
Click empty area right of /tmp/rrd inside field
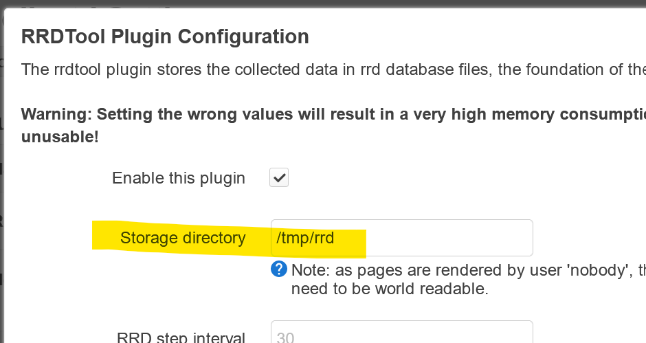449,238
